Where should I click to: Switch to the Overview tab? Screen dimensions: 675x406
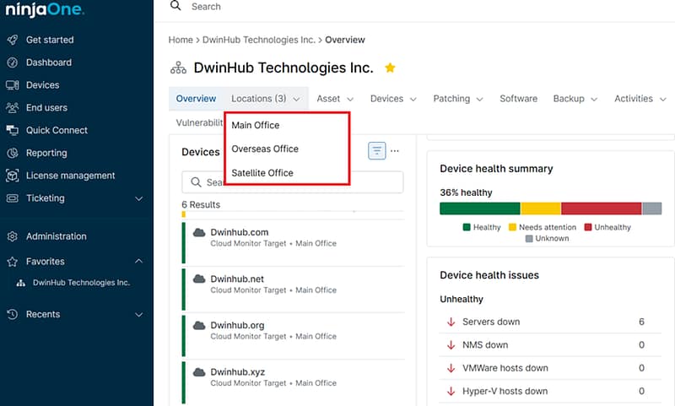pos(196,99)
